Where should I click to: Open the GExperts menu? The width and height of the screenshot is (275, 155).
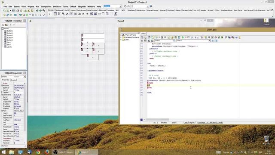click(82, 6)
